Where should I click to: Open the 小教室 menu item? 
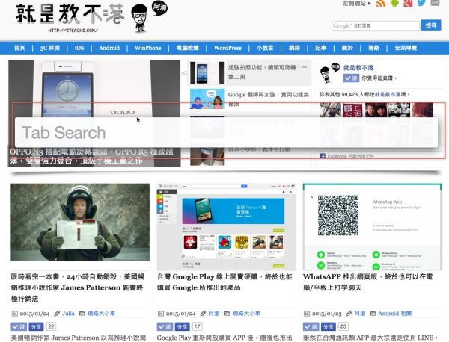pos(265,48)
